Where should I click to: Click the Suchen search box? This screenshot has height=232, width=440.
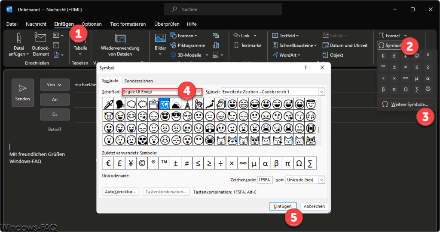coord(223,9)
